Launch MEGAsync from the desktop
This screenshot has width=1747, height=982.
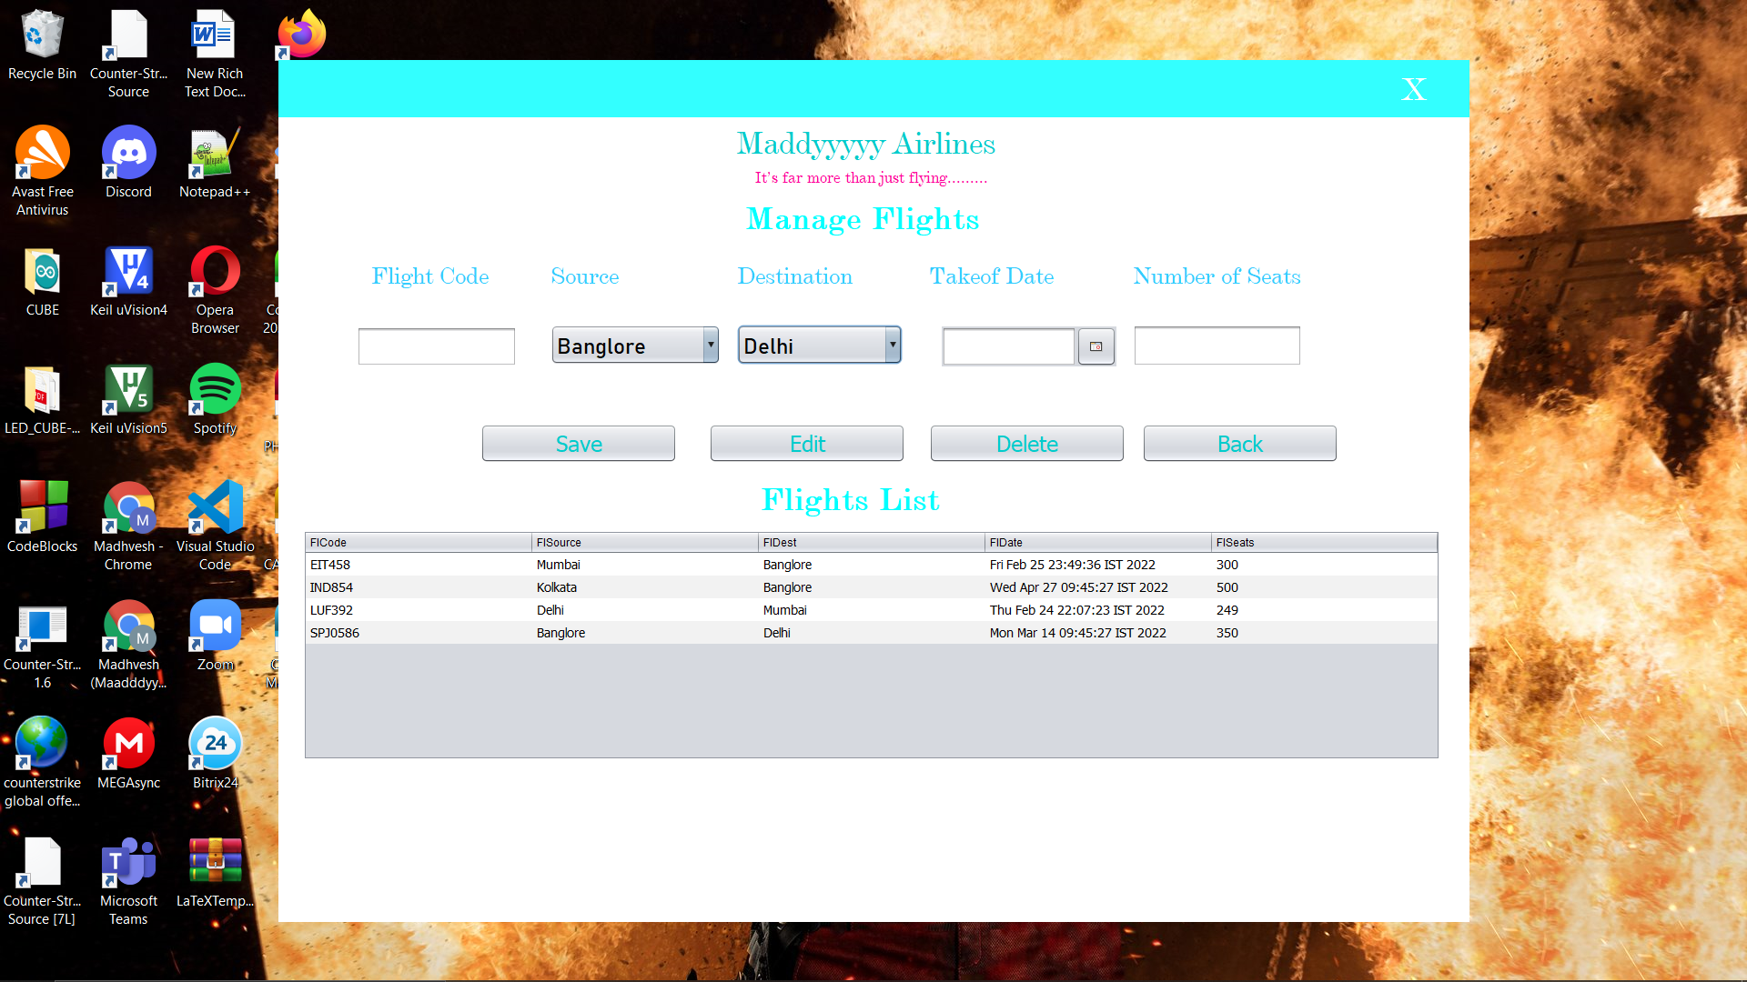point(128,743)
